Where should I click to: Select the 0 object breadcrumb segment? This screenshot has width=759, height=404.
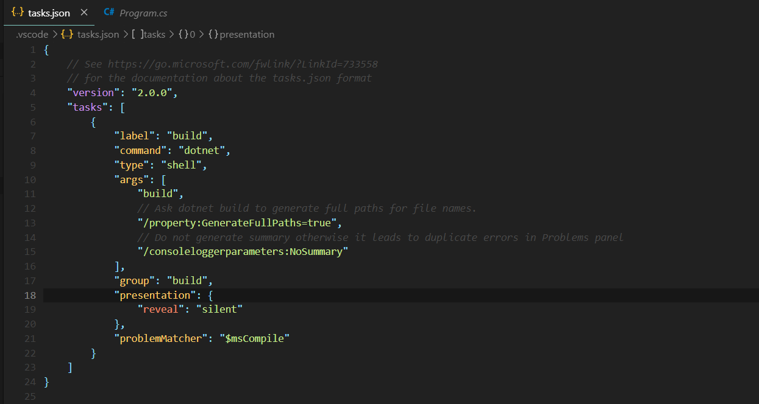pyautogui.click(x=192, y=35)
